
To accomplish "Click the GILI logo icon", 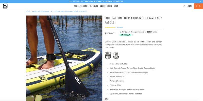I will coord(5,6).
